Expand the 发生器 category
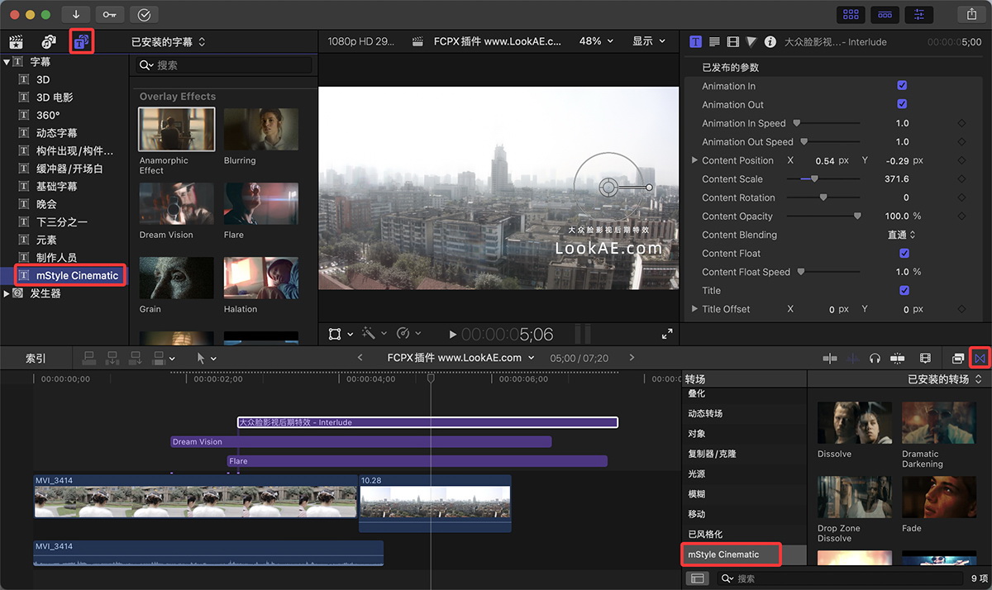 coord(7,293)
